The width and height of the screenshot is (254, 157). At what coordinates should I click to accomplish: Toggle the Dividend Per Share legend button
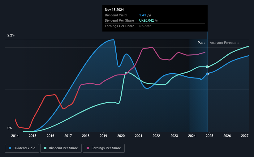click(61, 148)
